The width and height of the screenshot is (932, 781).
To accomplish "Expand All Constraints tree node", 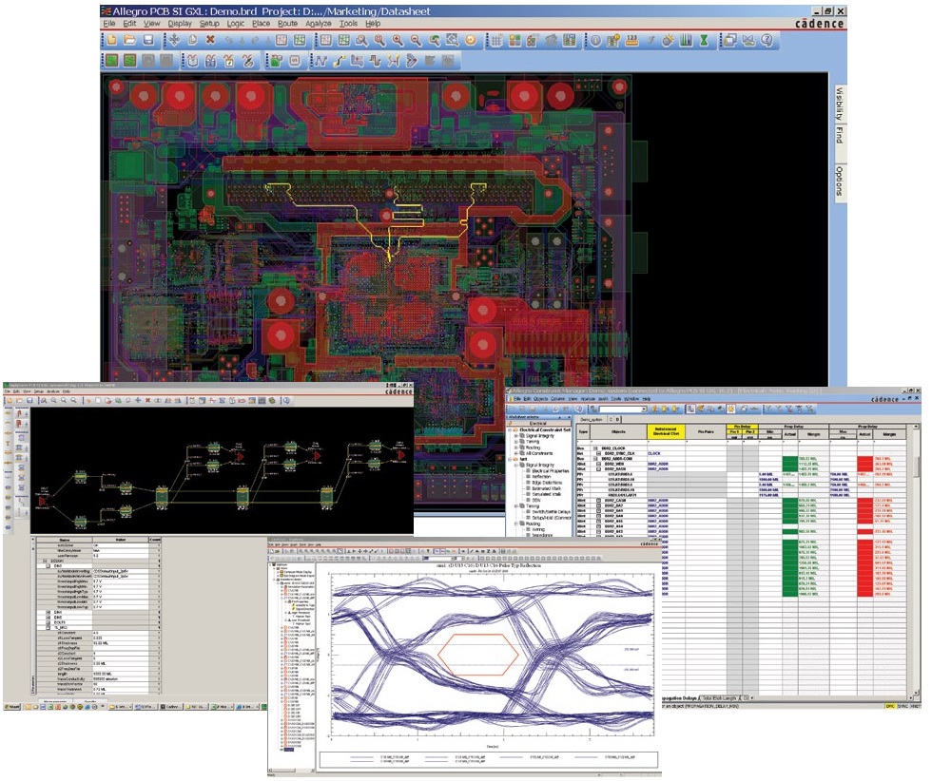I will [x=515, y=453].
